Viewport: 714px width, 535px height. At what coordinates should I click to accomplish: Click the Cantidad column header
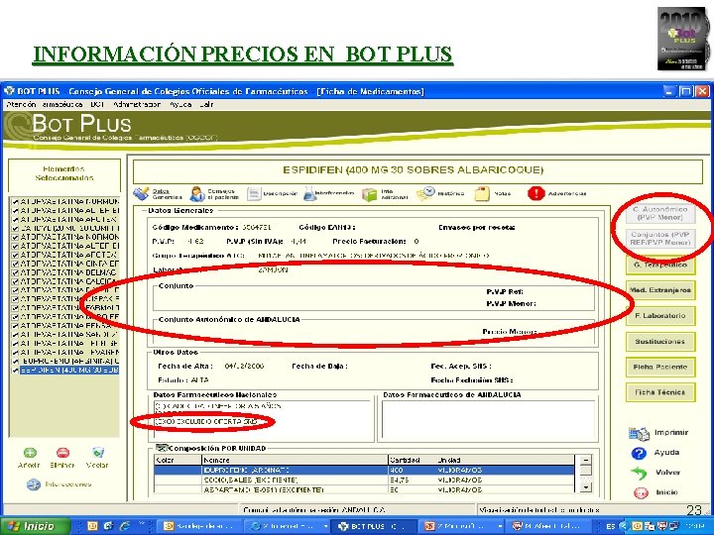click(x=413, y=460)
